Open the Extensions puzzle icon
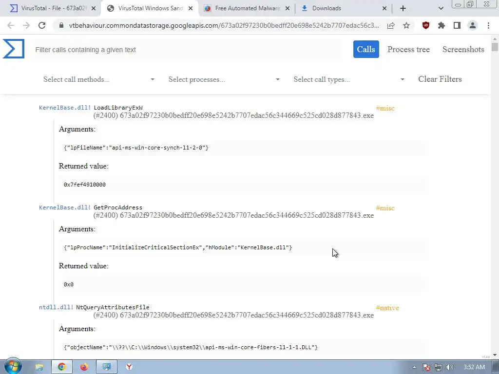499x374 pixels. click(x=441, y=25)
